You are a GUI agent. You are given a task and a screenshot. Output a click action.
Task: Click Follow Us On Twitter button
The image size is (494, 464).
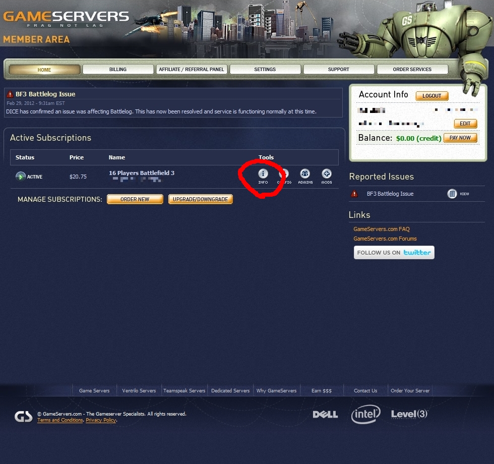(x=394, y=253)
